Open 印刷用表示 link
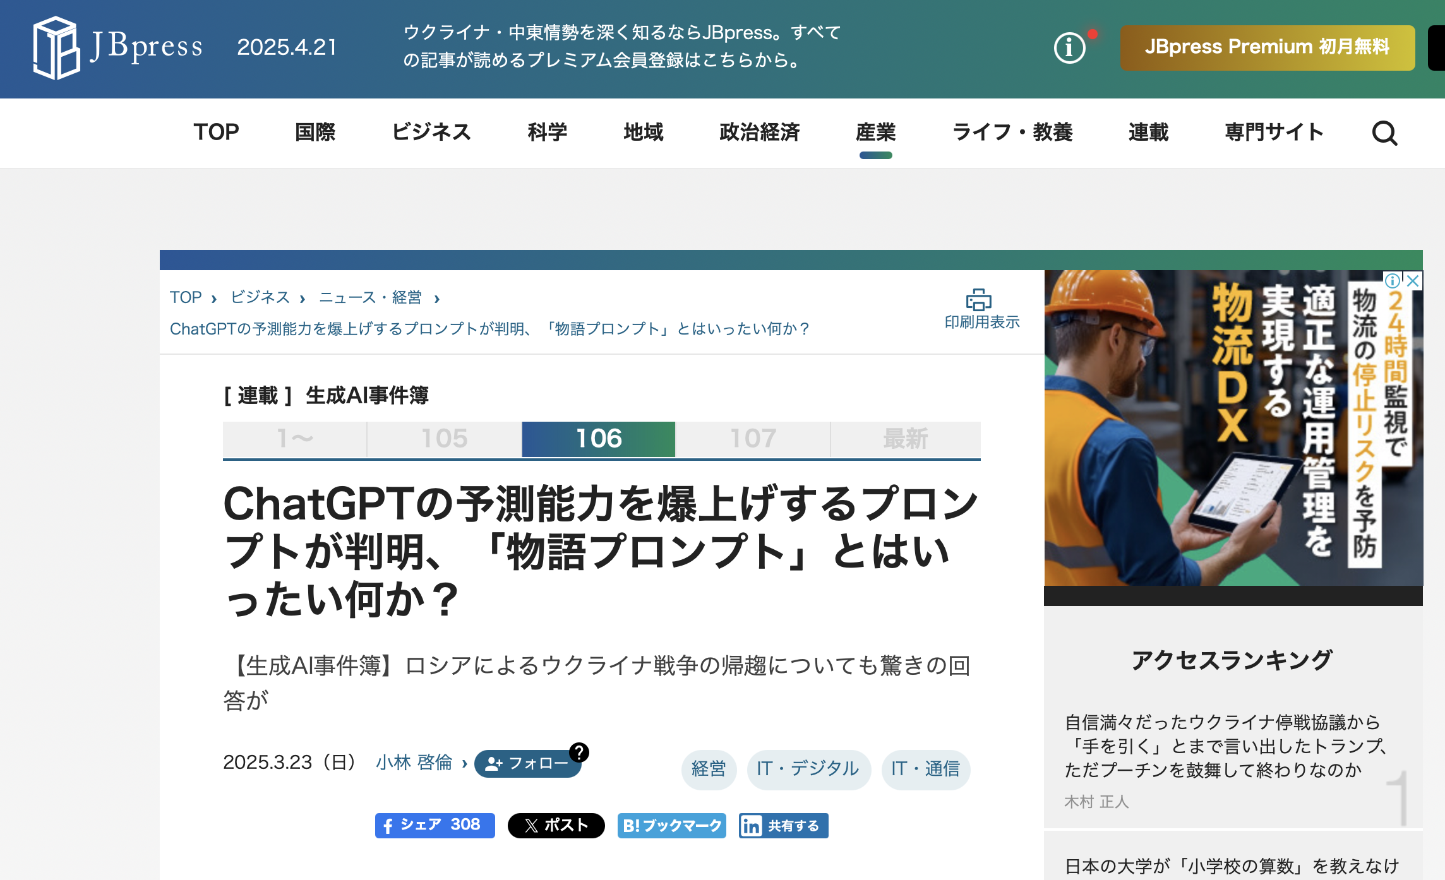Screen dimensions: 1445x880 click(982, 322)
